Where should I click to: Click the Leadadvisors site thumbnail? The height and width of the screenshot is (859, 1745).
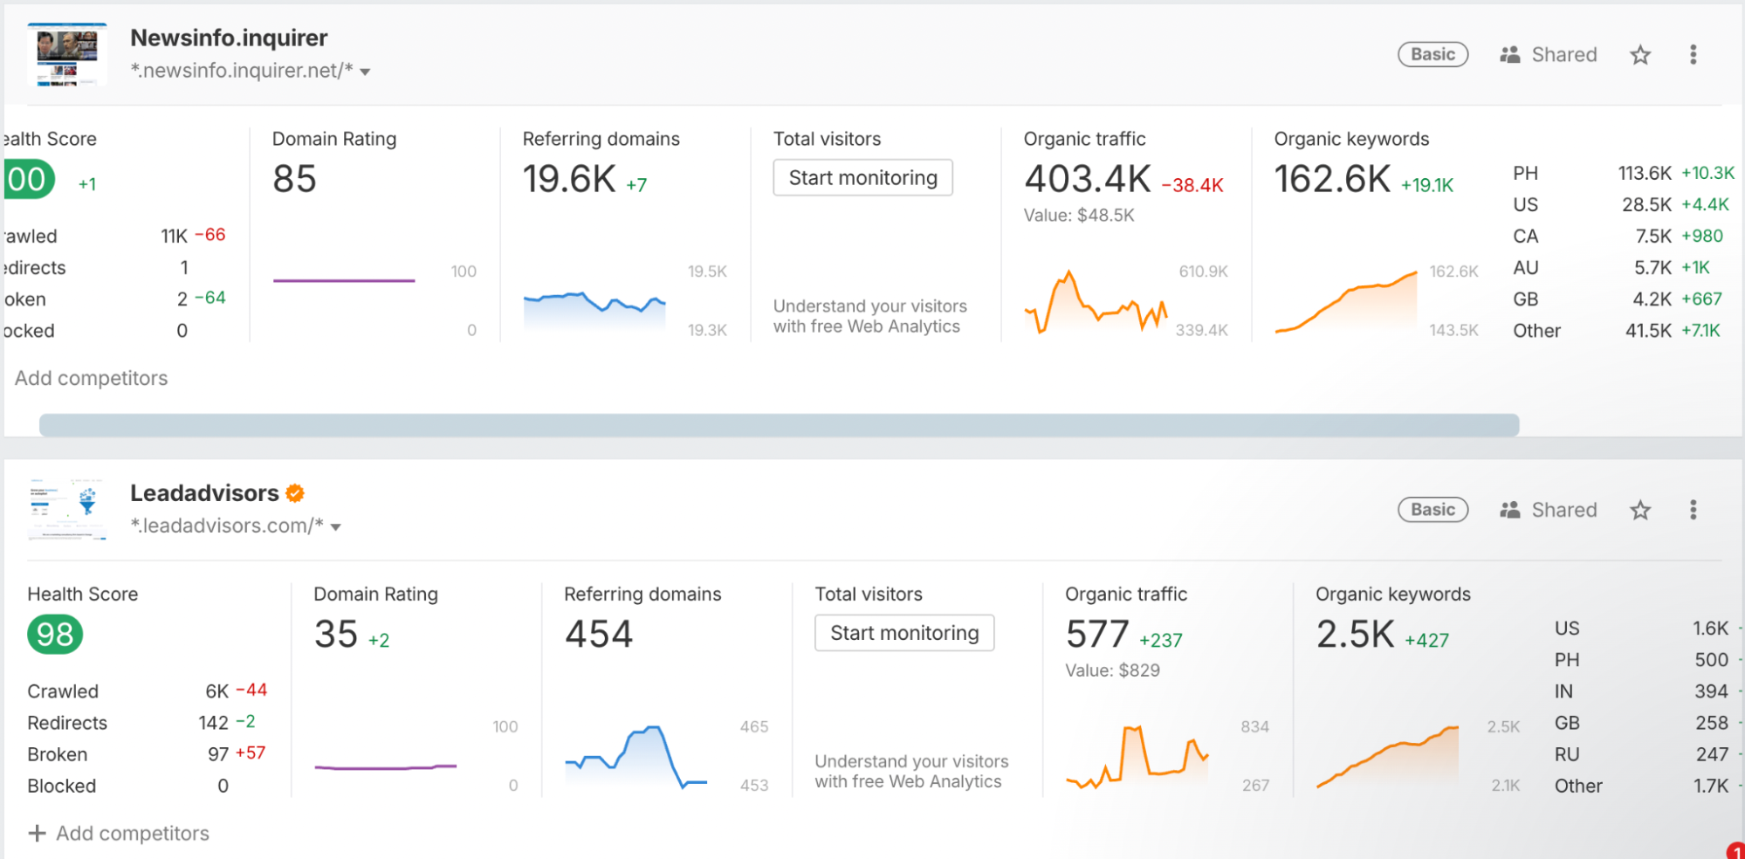67,510
